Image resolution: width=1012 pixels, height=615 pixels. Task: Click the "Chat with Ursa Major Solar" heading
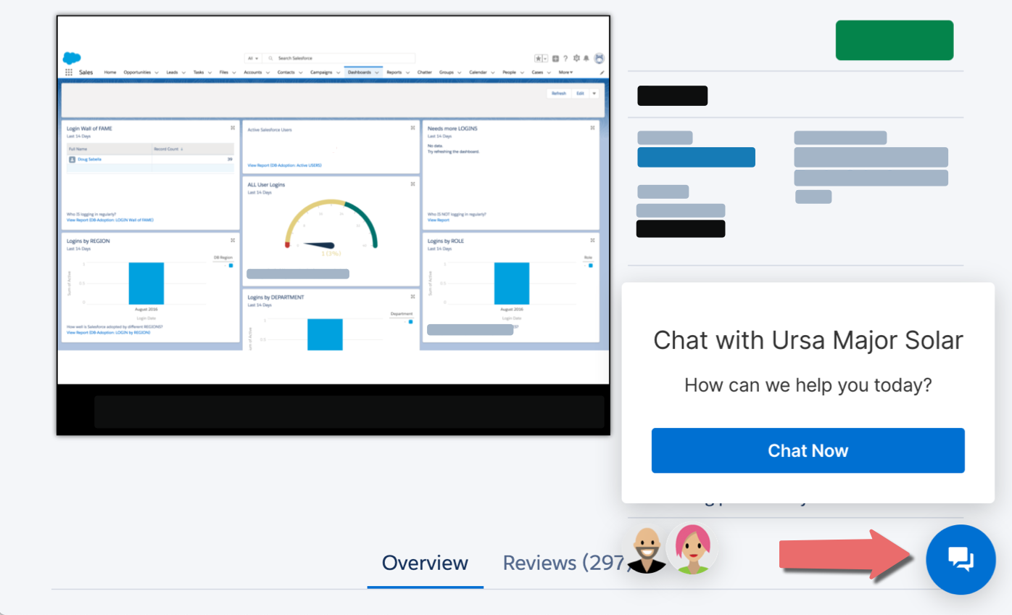808,340
